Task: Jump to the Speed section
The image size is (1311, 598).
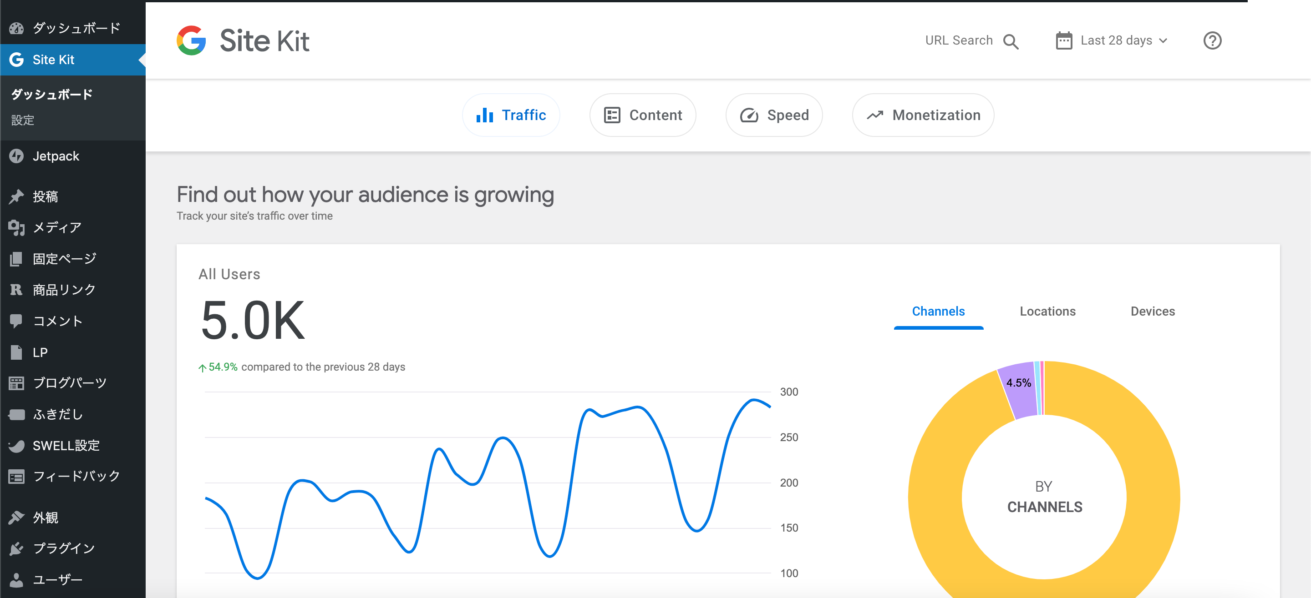Action: click(773, 116)
